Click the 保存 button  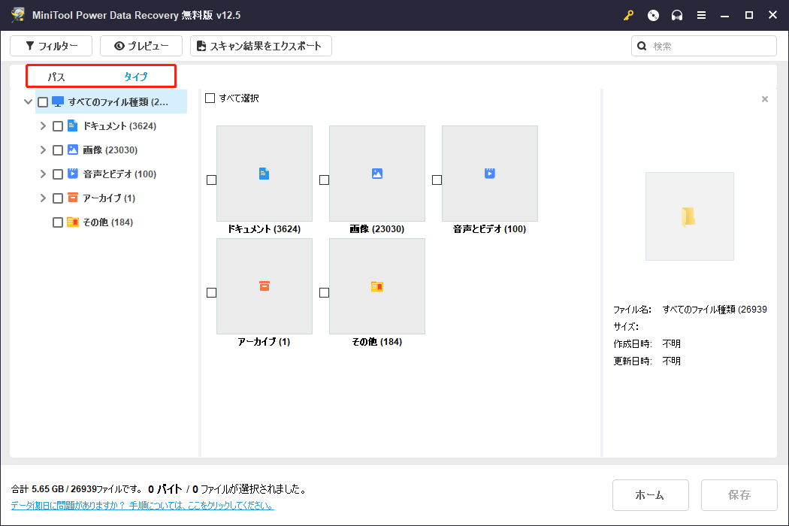click(739, 495)
